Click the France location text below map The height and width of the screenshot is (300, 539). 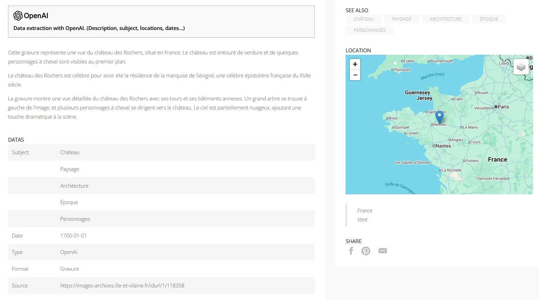point(365,211)
